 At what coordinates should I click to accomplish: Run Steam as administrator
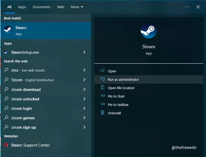point(149,79)
